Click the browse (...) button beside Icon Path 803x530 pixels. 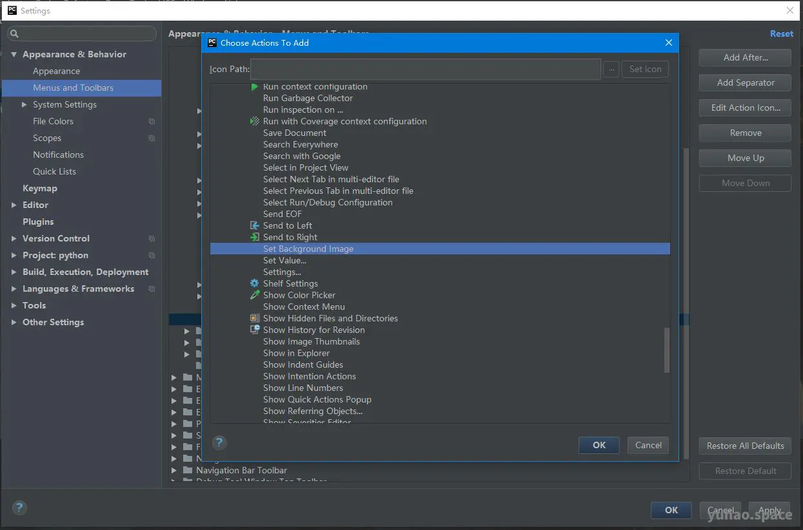pos(611,69)
